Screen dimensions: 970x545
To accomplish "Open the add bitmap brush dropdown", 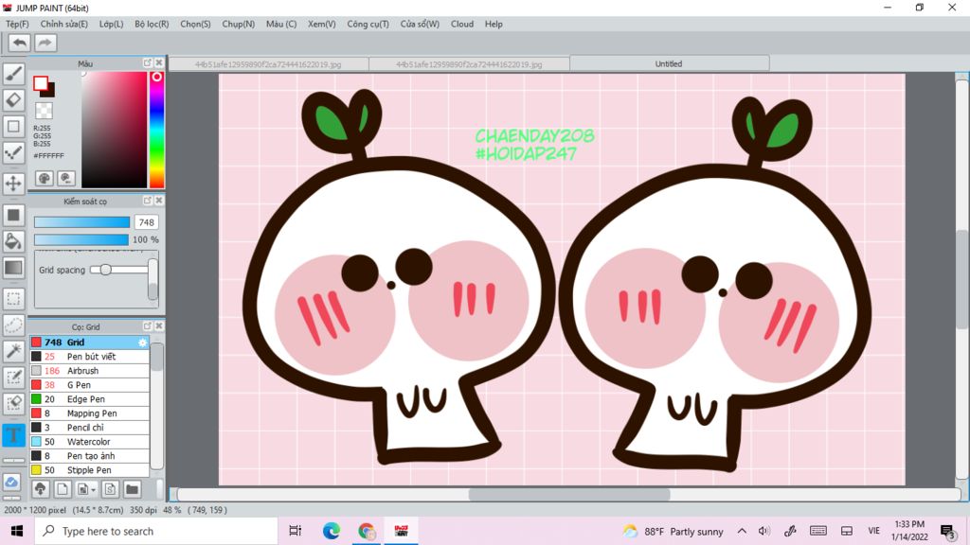I will click(86, 489).
